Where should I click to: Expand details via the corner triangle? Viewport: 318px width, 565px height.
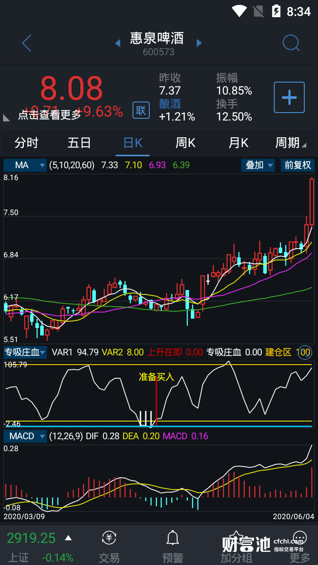(x=7, y=117)
